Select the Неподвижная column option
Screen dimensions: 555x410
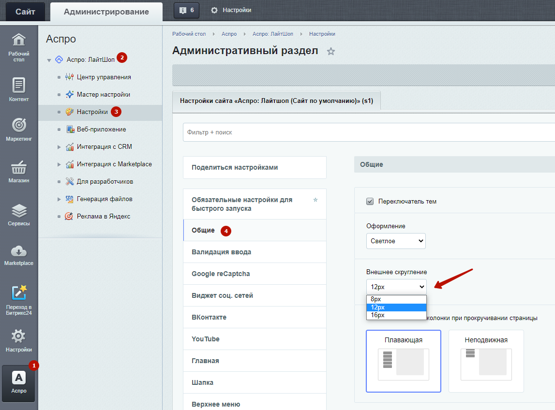pyautogui.click(x=486, y=361)
